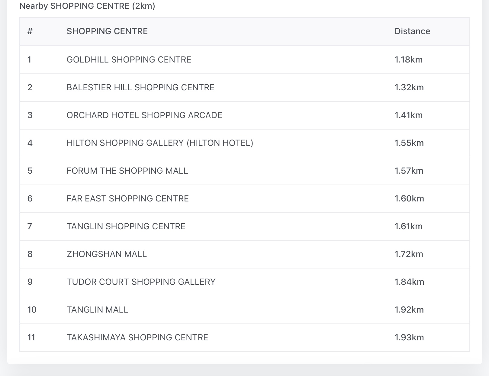Select TANGLIN SHOPPING CENTRE entry
The height and width of the screenshot is (376, 489).
click(126, 227)
